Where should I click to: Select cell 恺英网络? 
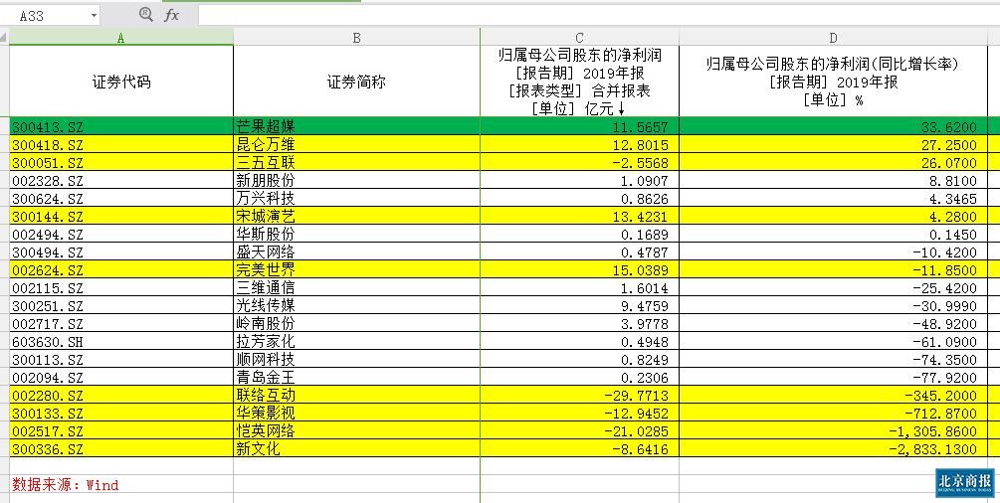point(356,429)
